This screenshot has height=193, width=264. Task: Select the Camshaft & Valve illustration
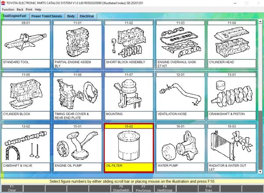coord(26,146)
